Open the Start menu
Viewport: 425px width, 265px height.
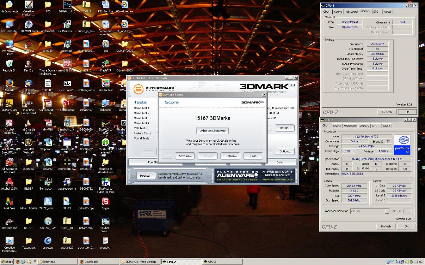(x=7, y=262)
